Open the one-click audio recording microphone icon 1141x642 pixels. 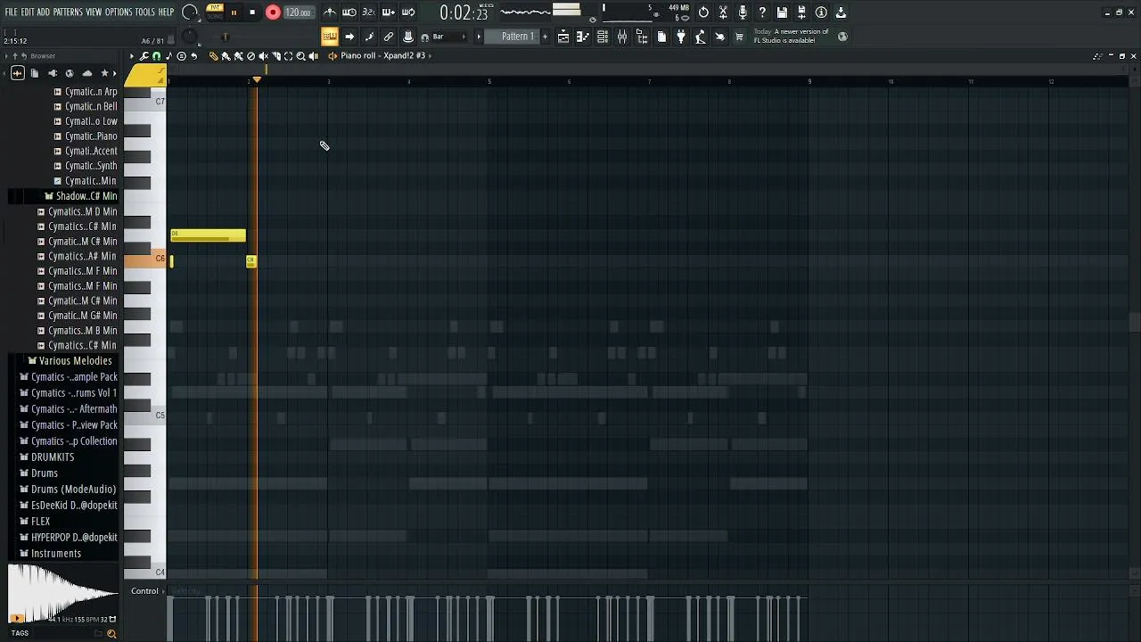[743, 12]
